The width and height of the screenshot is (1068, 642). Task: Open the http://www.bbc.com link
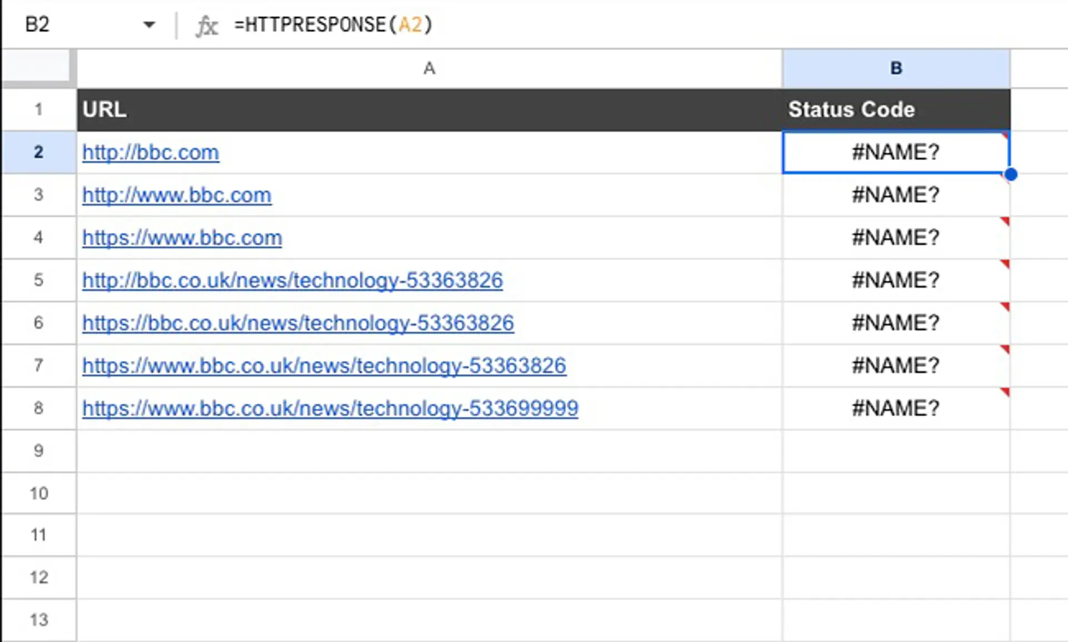177,195
